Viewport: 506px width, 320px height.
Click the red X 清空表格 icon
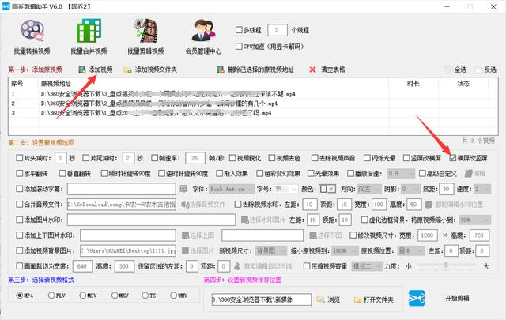(312, 70)
